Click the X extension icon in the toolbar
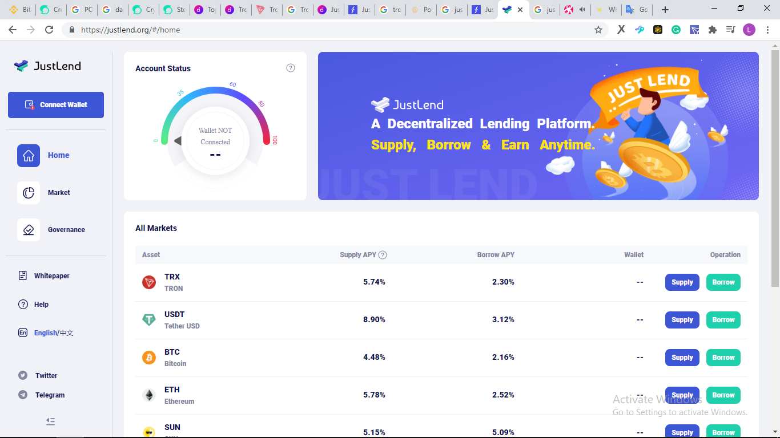Image resolution: width=780 pixels, height=438 pixels. click(x=621, y=30)
